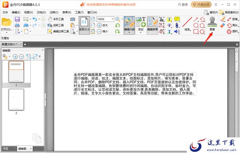Click the Undo arrow icon
Image resolution: width=240 pixels, height=153 pixels.
click(35, 19)
